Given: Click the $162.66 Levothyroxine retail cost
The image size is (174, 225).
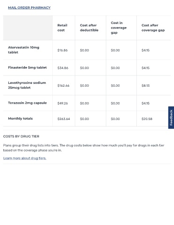Looking at the screenshot, I should [x=63, y=86].
